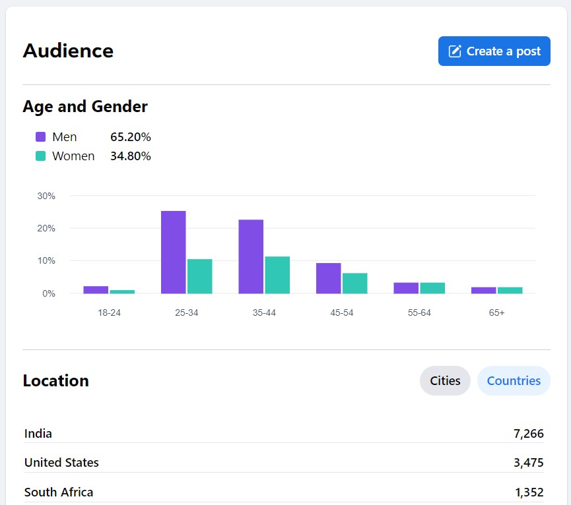Select the smallest purple bar under 65+
The height and width of the screenshot is (505, 571).
[483, 290]
